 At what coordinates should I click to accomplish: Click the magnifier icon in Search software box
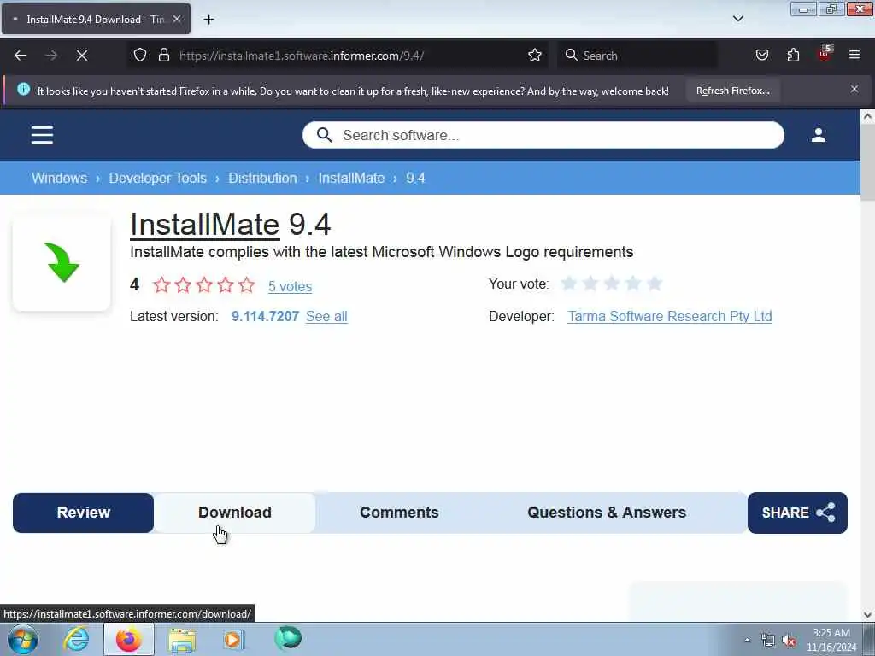coord(324,135)
